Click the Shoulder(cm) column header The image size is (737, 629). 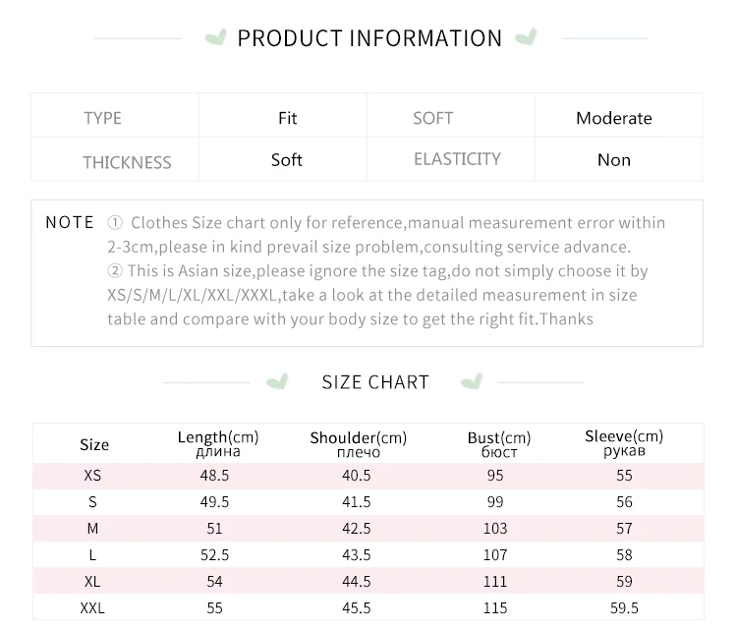coord(358,444)
